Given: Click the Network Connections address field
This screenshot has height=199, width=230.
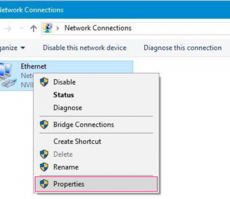Looking at the screenshot, I should point(136,28).
